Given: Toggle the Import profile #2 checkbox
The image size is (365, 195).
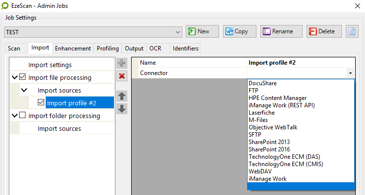Looking at the screenshot, I should pos(41,102).
